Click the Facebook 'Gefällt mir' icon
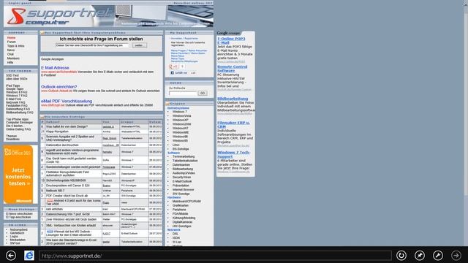The image size is (468, 263). click(x=173, y=73)
